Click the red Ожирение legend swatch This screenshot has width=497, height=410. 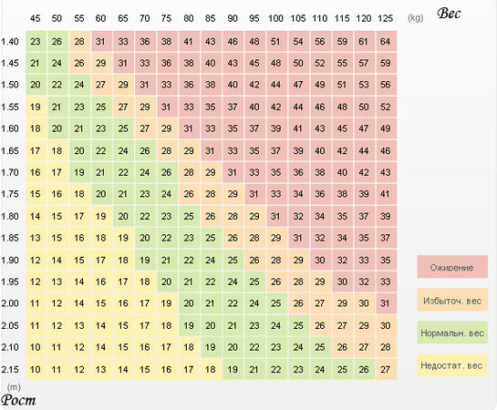452,267
